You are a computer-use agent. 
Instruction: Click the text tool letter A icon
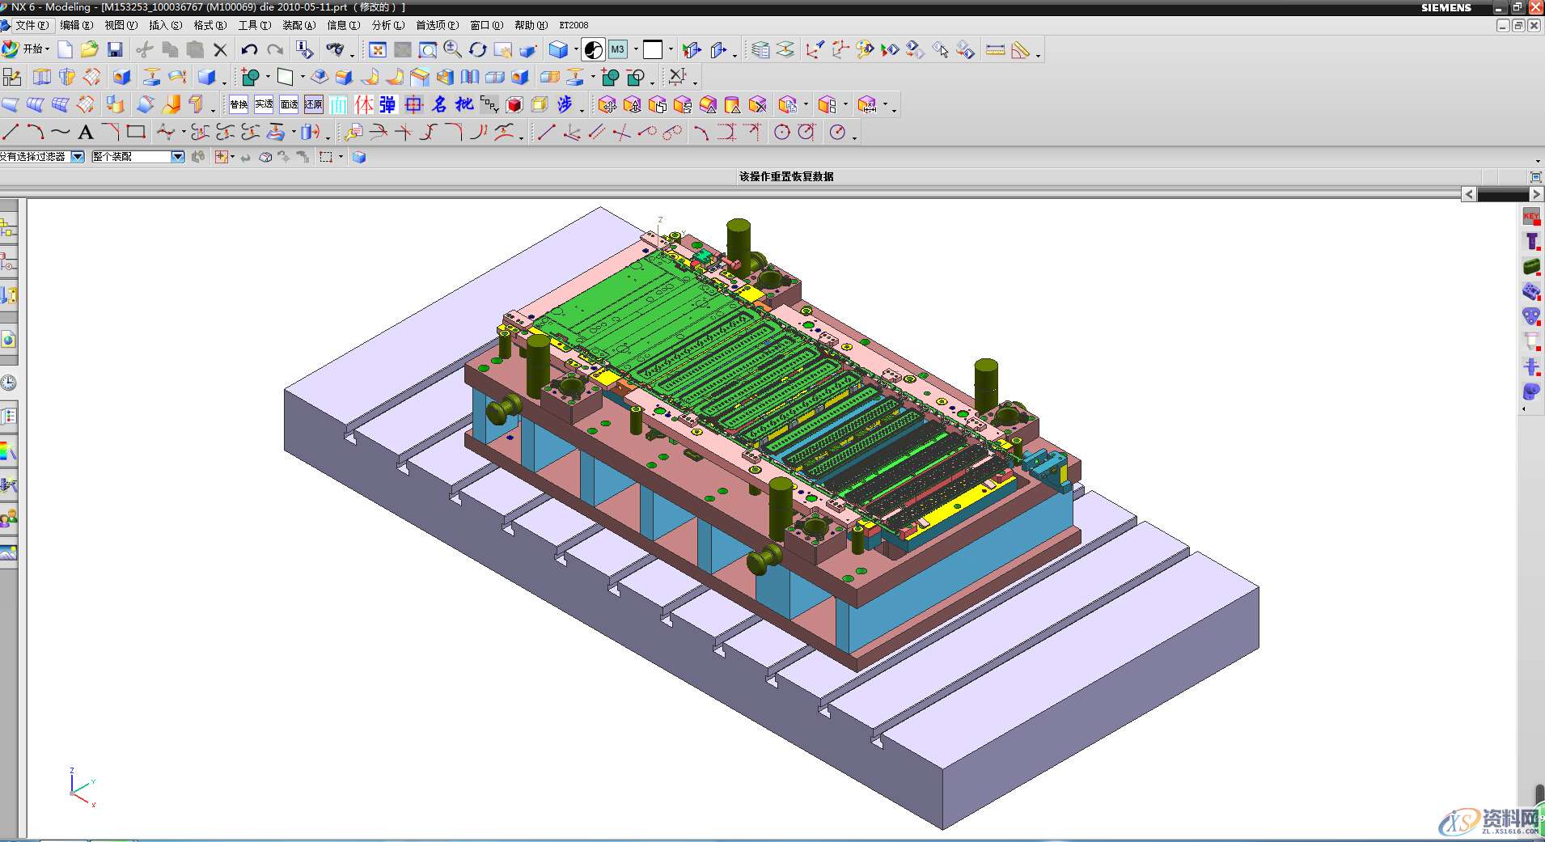pos(86,132)
